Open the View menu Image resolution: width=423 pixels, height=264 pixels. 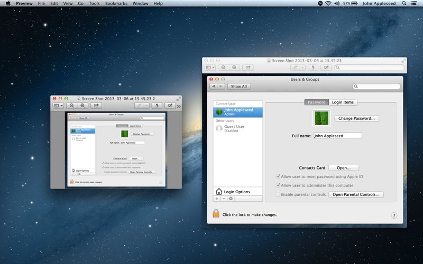[68, 3]
